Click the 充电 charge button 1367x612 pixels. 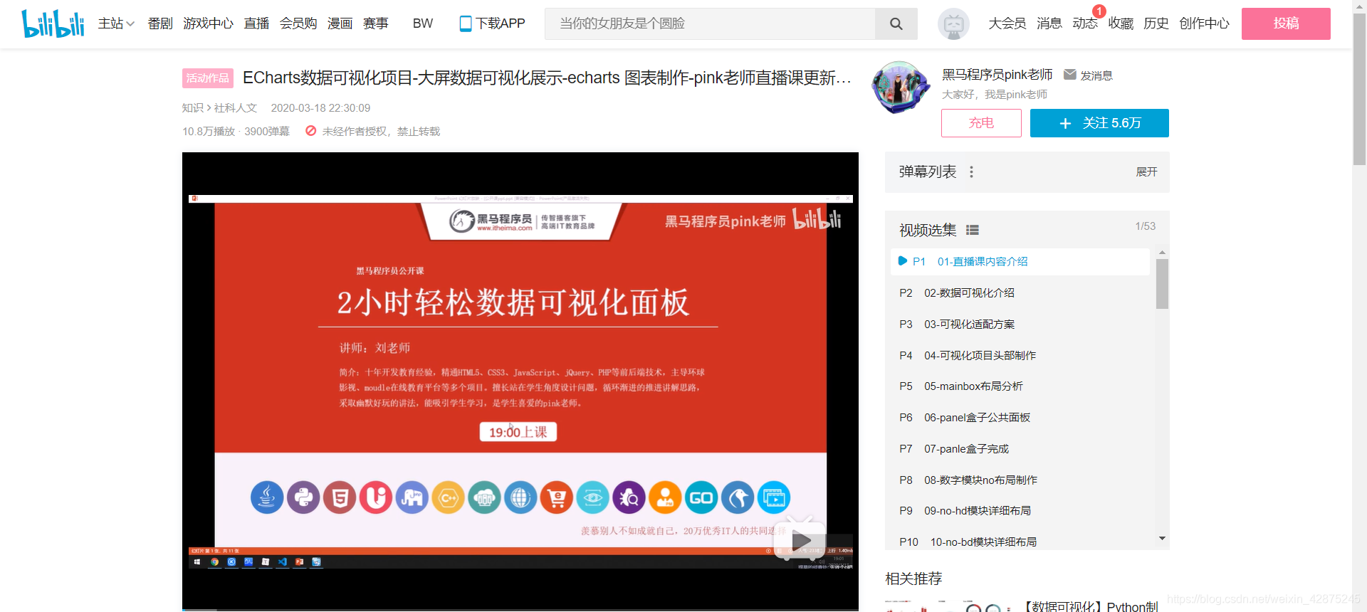(x=981, y=123)
